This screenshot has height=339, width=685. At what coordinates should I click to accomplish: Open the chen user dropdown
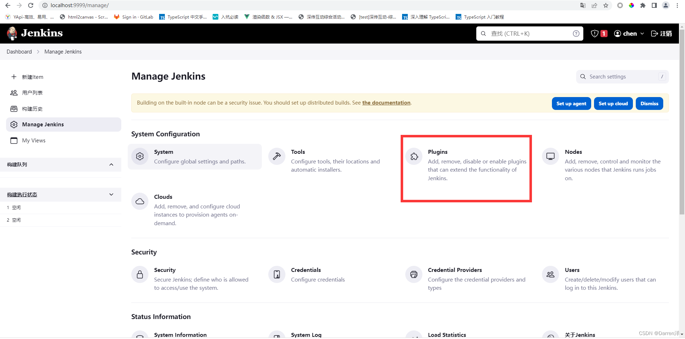629,34
